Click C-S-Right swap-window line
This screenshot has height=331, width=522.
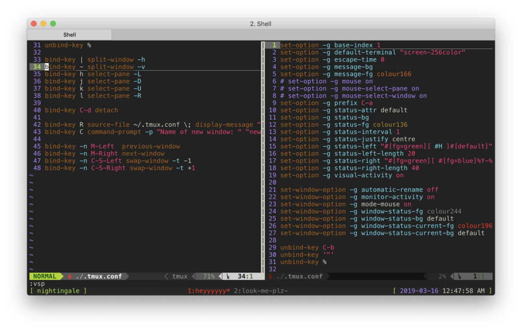click(x=120, y=168)
